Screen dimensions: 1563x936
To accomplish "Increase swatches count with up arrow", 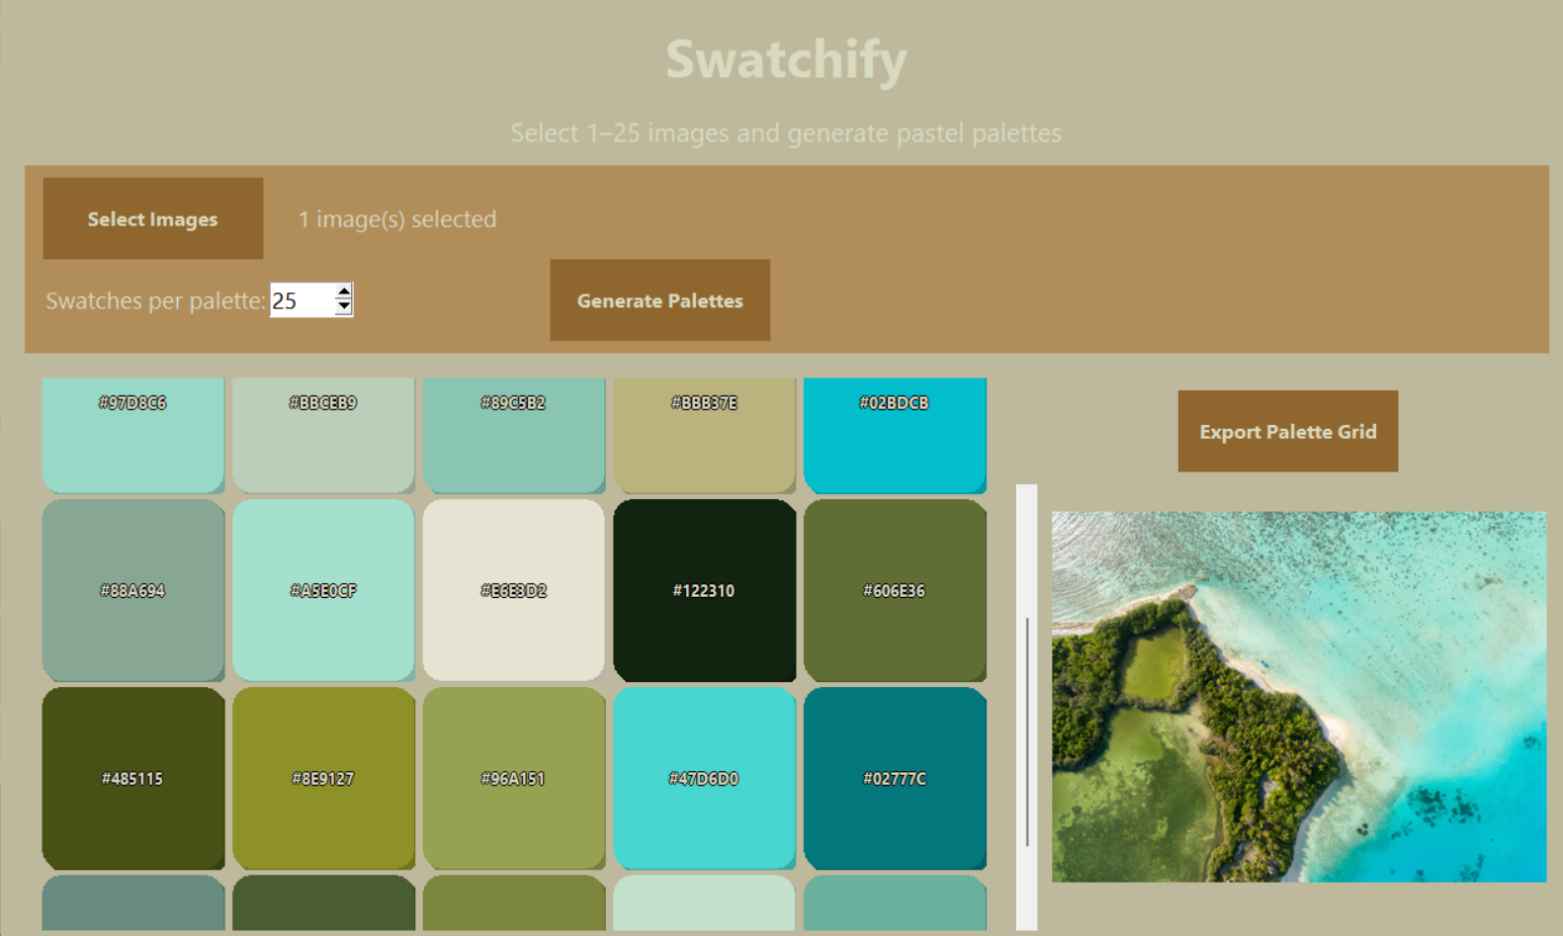I will click(343, 292).
